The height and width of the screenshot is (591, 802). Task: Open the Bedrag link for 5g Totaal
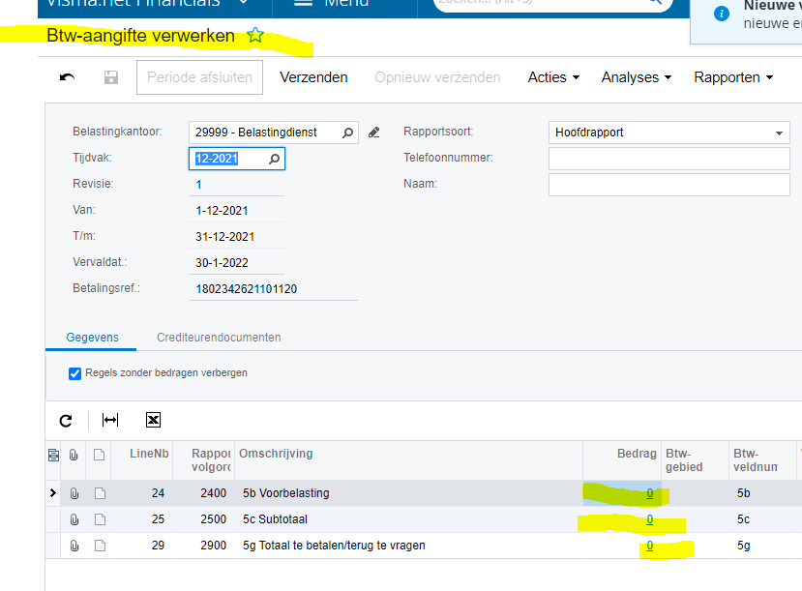[649, 546]
